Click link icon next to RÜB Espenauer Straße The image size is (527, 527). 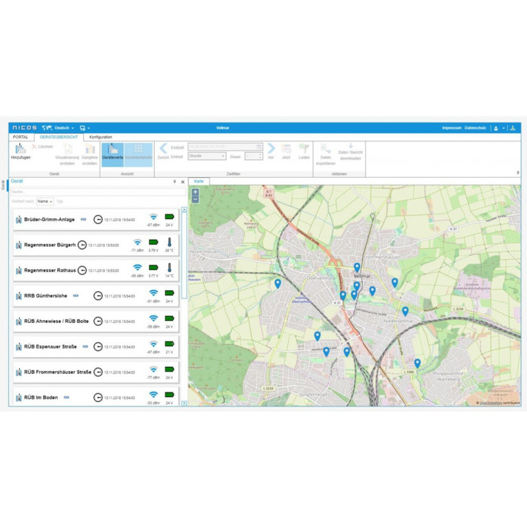point(85,346)
